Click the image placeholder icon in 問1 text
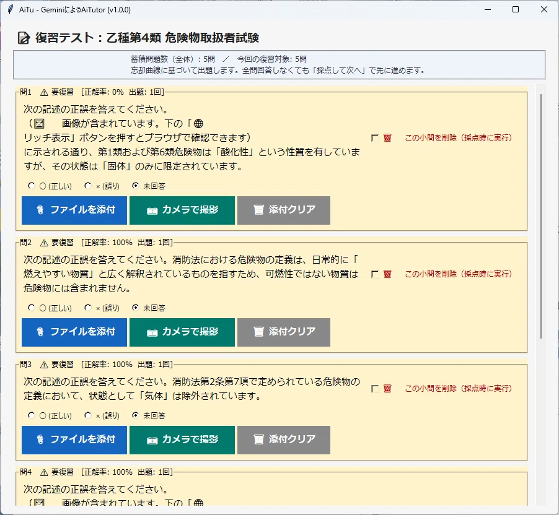The height and width of the screenshot is (515, 559). pos(39,124)
